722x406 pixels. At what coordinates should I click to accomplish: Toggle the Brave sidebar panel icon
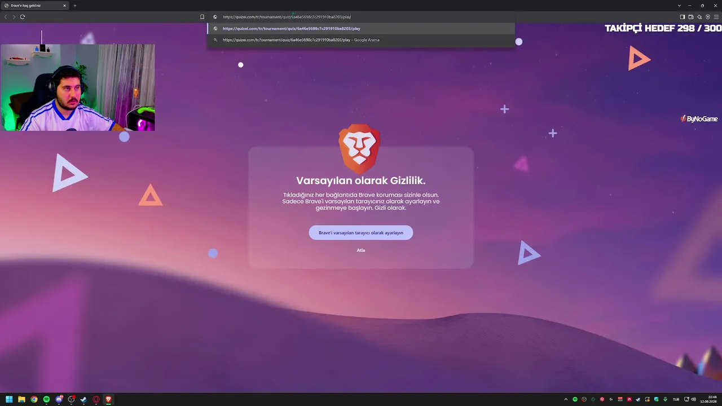click(x=682, y=17)
